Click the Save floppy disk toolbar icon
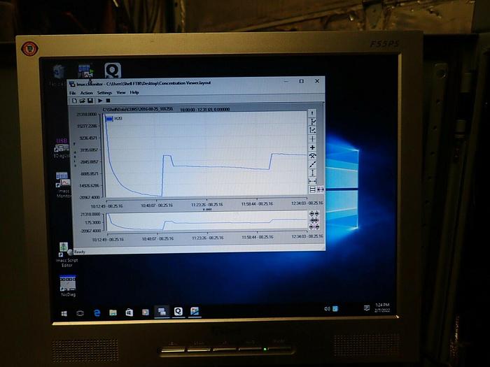The image size is (490, 367). pos(90,101)
